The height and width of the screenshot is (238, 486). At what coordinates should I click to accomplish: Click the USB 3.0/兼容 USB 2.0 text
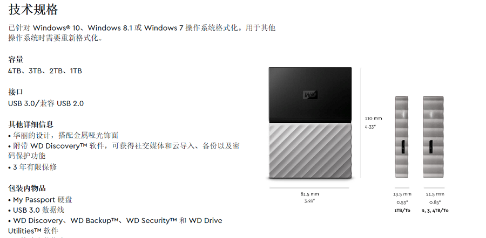(46, 103)
